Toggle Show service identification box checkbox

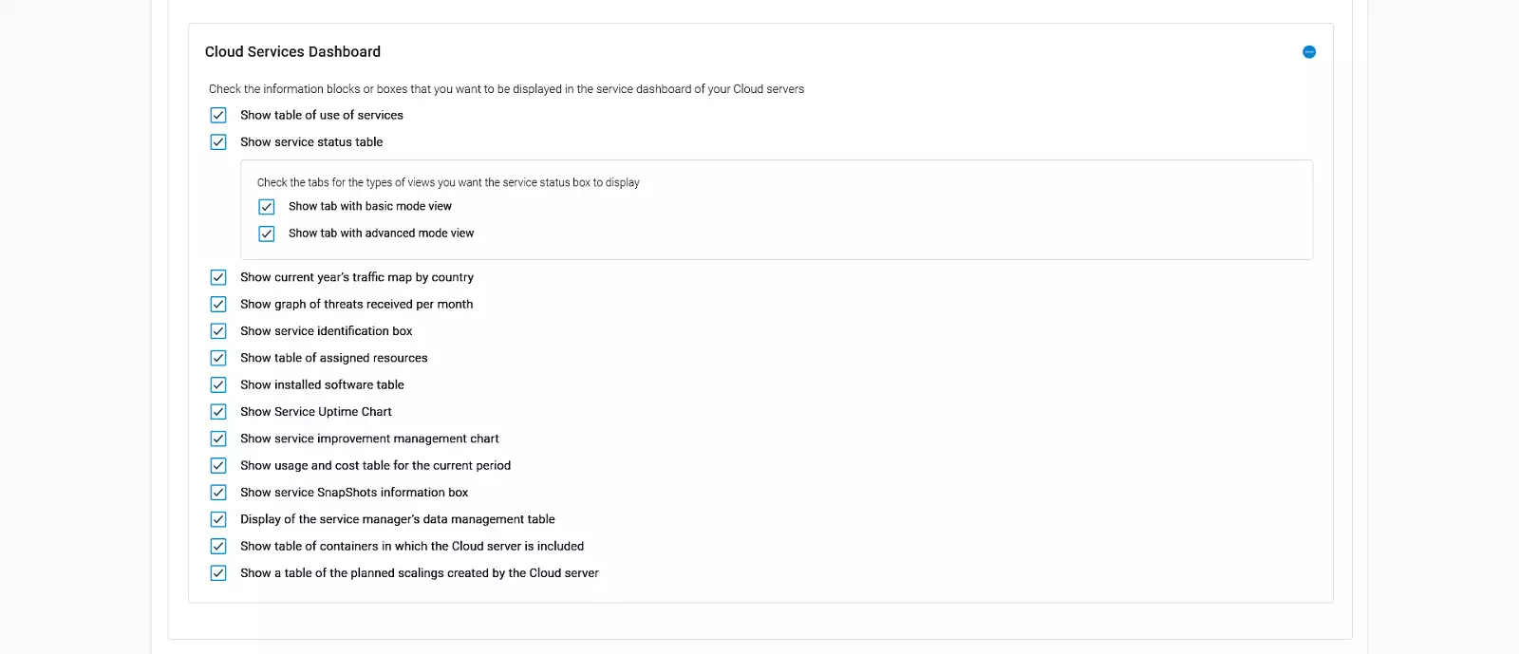point(218,331)
